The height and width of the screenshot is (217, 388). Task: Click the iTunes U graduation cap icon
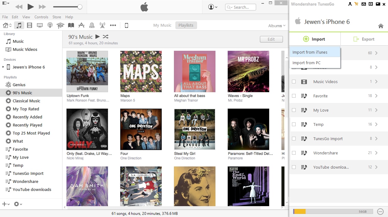pyautogui.click(x=60, y=25)
